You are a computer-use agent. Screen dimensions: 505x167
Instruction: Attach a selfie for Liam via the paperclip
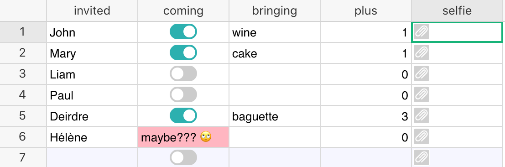[x=421, y=74]
